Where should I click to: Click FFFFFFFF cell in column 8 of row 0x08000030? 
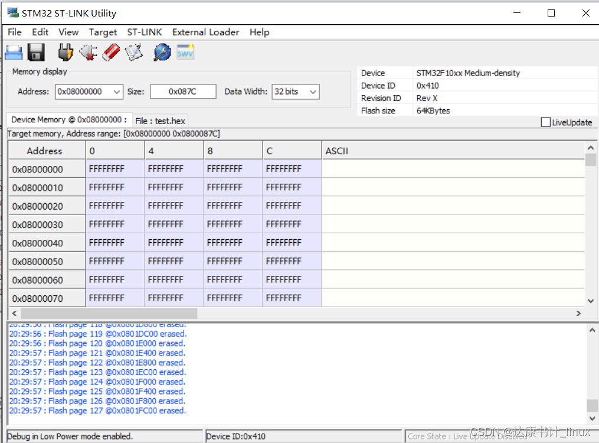coord(233,224)
